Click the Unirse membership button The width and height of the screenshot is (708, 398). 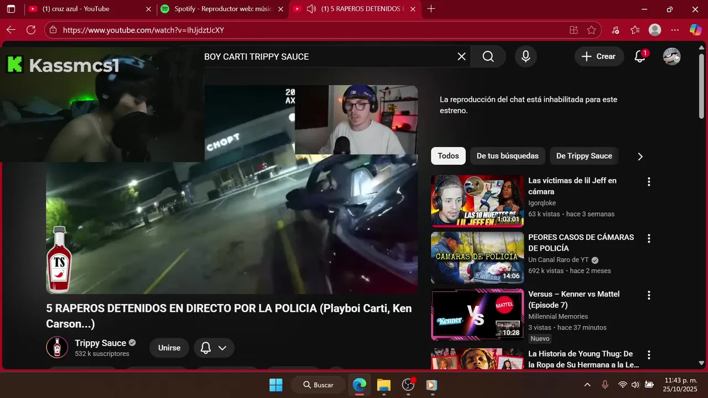(169, 348)
